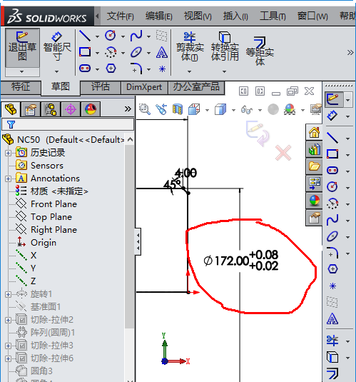
Task: Select the Sketch Text tool in the ribbon
Action: point(162,52)
